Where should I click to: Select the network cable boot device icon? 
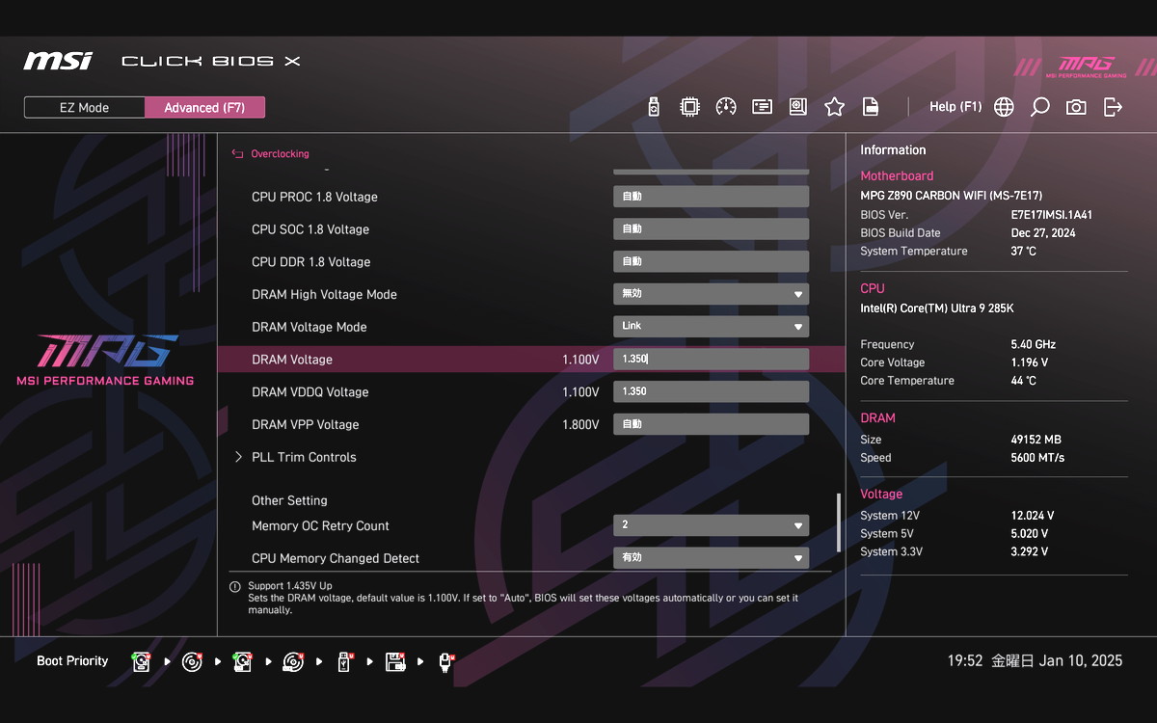pyautogui.click(x=445, y=661)
